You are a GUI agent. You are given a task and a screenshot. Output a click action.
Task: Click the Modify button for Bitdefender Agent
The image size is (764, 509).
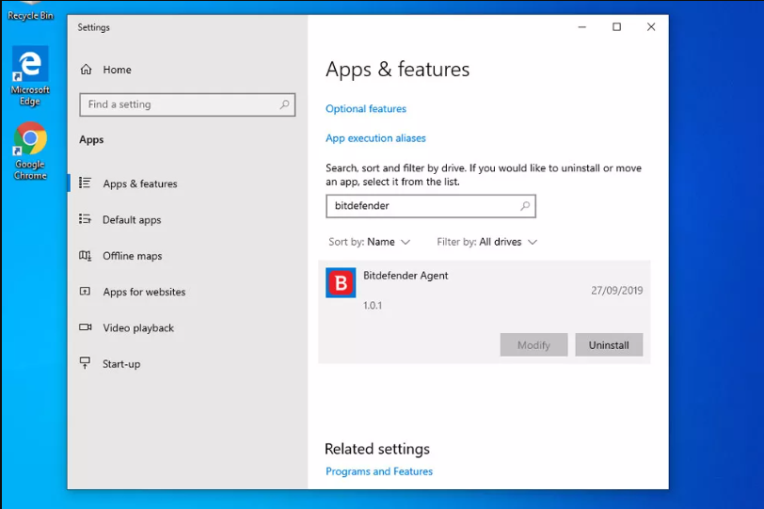[x=533, y=345]
